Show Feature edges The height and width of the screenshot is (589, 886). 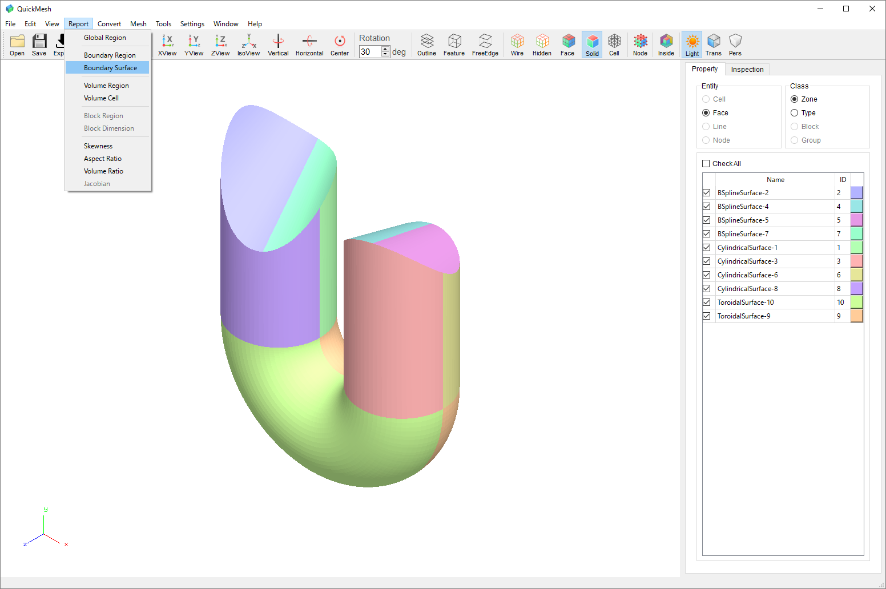454,45
